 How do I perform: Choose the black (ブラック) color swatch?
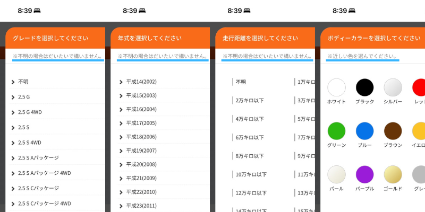(364, 87)
